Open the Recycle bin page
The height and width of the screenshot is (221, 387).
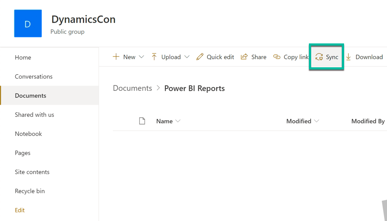click(30, 191)
